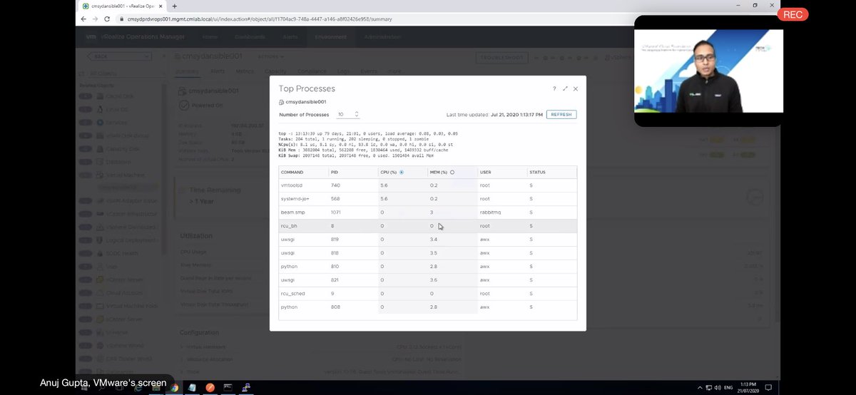Click the ENG language indicator in tray
The height and width of the screenshot is (395, 856).
728,387
